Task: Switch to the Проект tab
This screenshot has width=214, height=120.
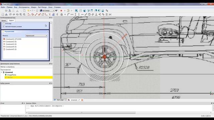Action: [4, 21]
